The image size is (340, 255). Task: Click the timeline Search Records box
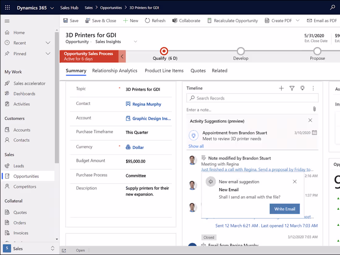[252, 98]
